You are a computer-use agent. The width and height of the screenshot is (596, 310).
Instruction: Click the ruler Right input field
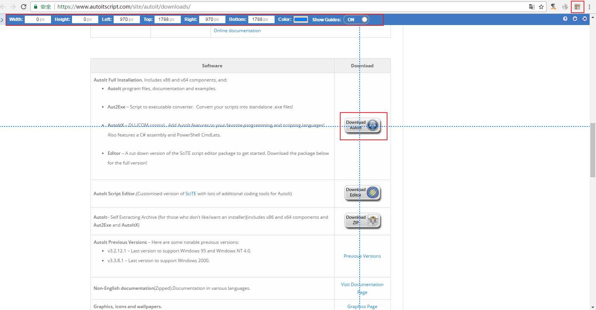pos(212,19)
